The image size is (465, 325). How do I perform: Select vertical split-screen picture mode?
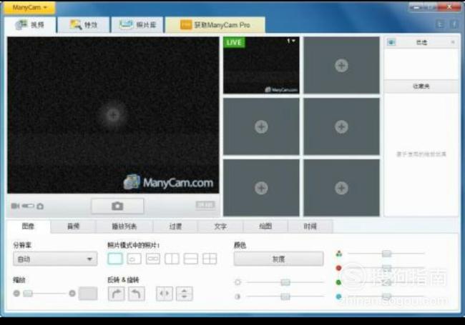tap(172, 259)
